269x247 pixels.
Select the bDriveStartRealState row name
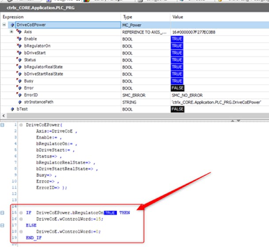[x=44, y=74]
